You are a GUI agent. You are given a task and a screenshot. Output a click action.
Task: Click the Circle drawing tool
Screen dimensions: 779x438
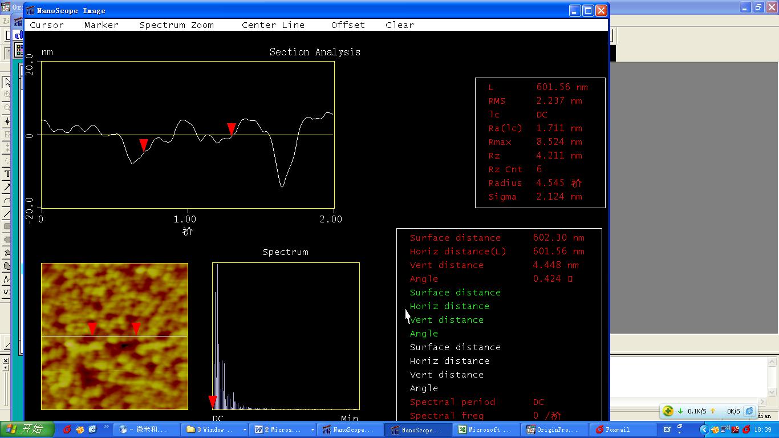click(x=7, y=240)
